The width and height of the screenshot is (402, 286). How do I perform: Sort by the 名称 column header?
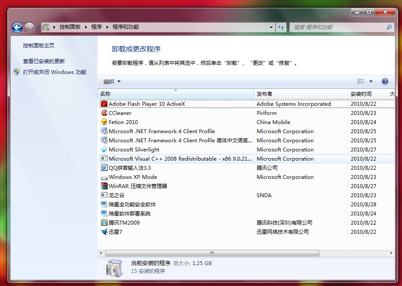(x=176, y=94)
